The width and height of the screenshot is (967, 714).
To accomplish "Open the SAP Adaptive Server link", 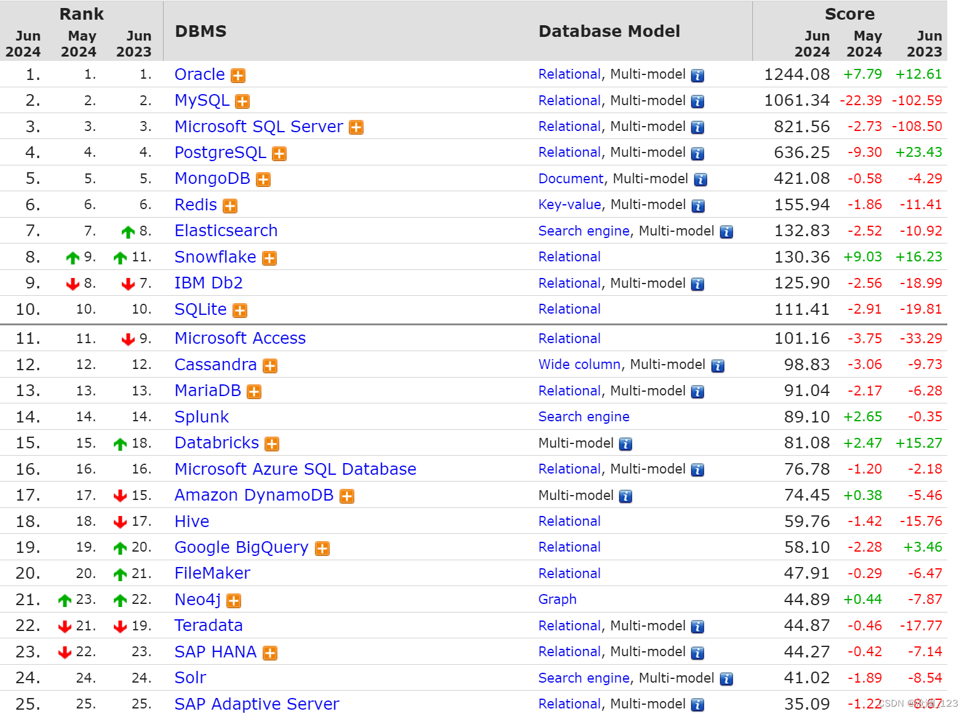I will [x=257, y=704].
